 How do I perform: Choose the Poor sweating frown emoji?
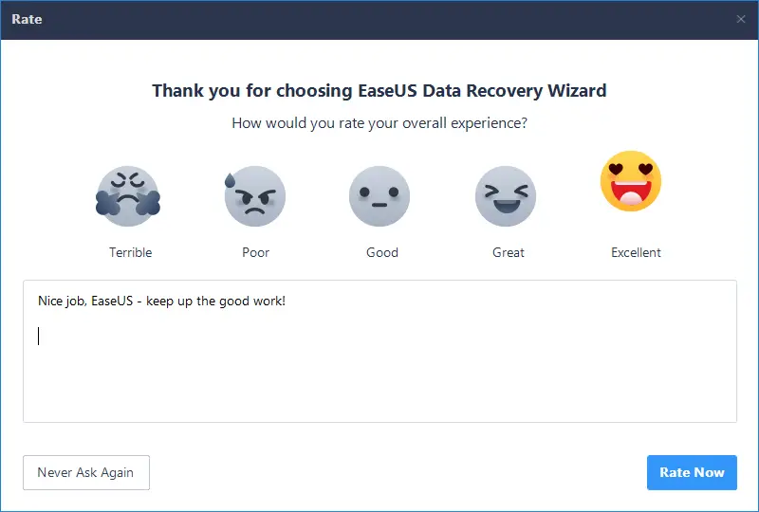255,196
